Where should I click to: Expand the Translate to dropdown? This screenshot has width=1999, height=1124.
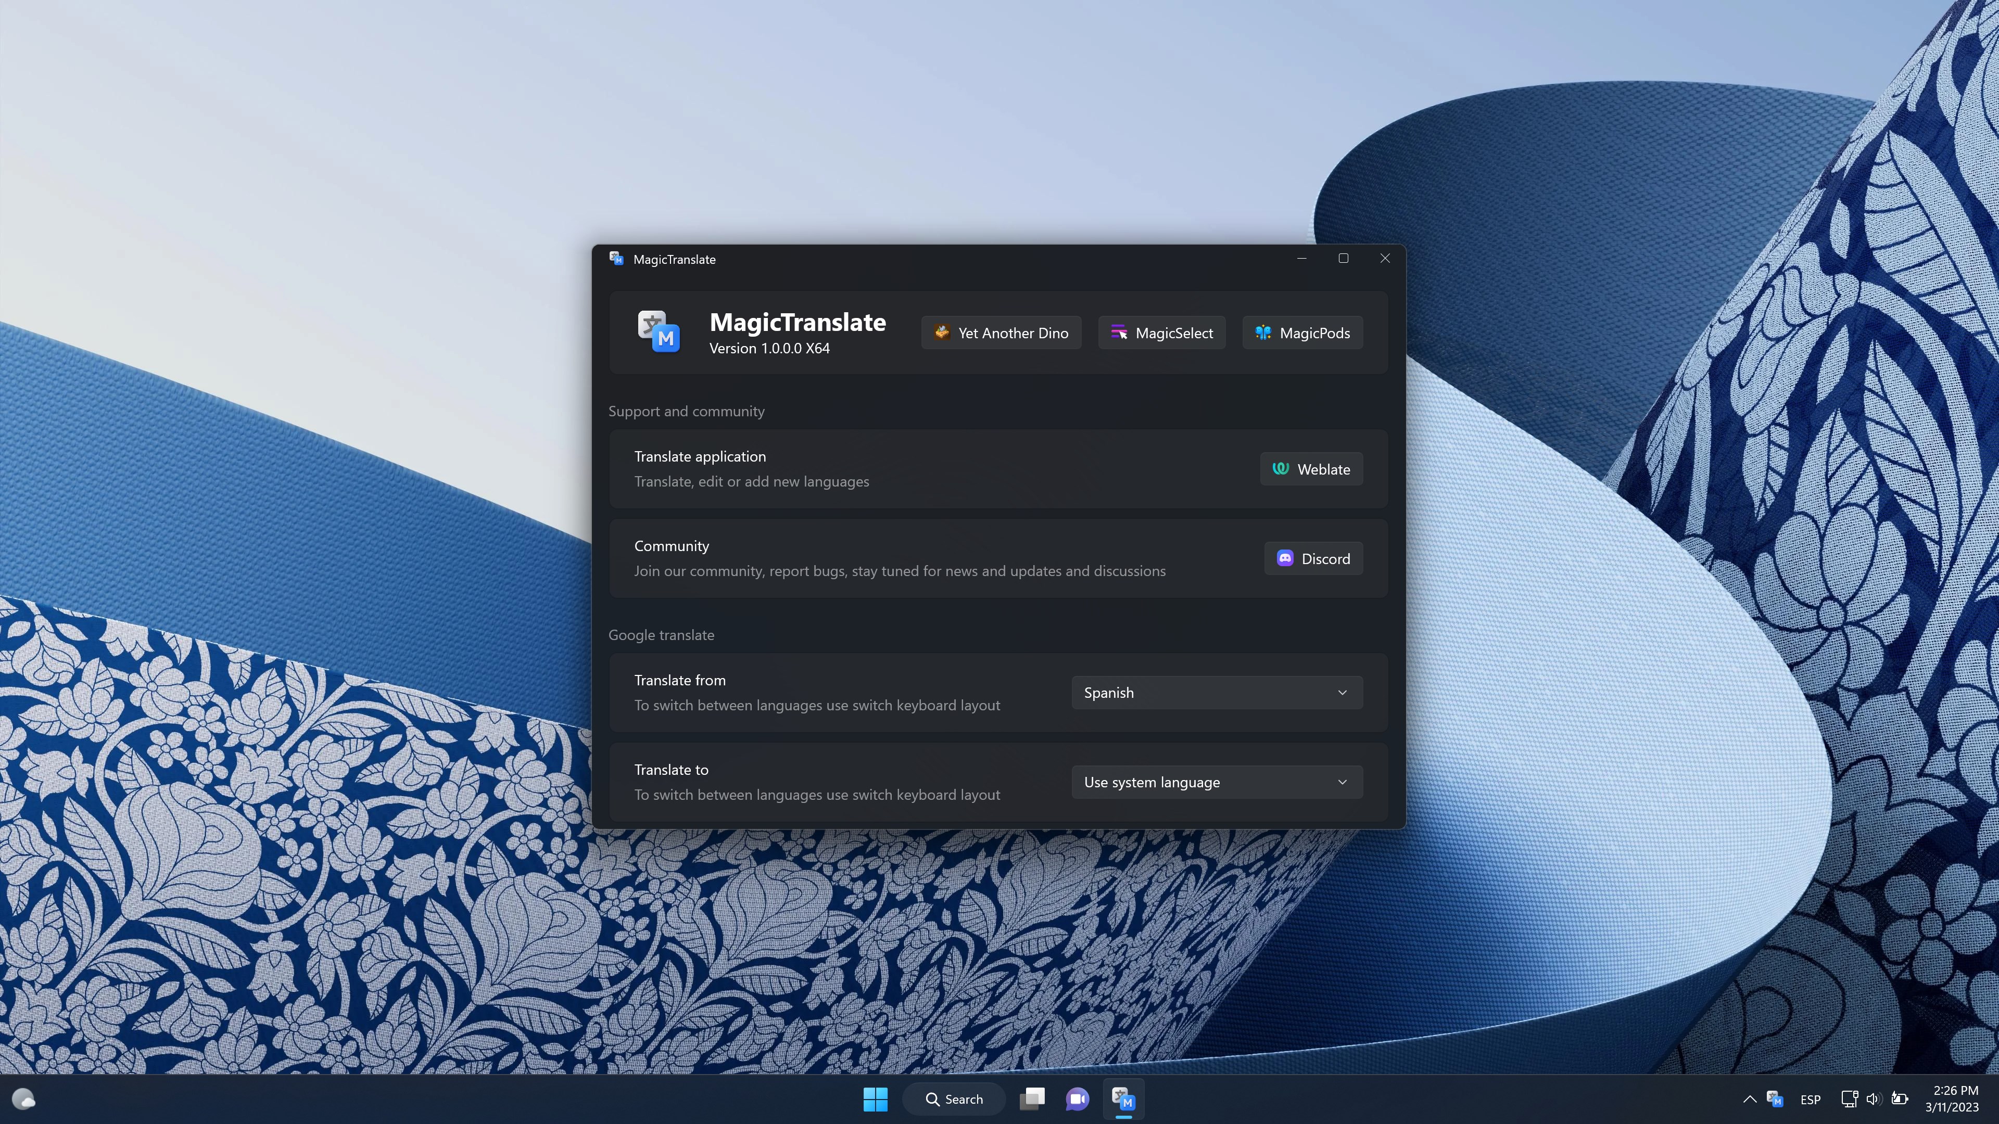tap(1217, 782)
